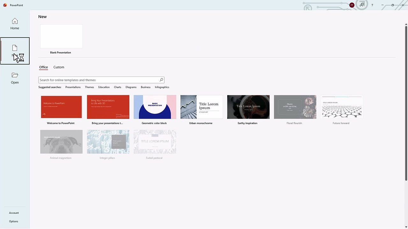The image size is (408, 229).
Task: Open Account page in sidebar
Action: click(14, 213)
